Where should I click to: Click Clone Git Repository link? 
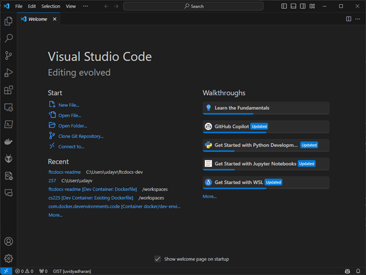81,136
